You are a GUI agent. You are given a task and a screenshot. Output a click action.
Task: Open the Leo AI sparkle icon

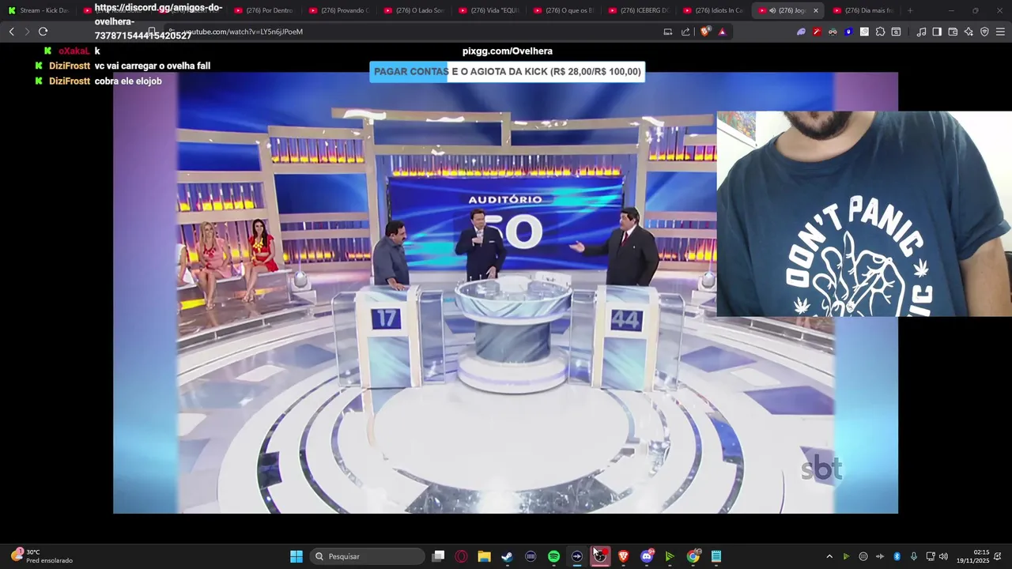(969, 32)
